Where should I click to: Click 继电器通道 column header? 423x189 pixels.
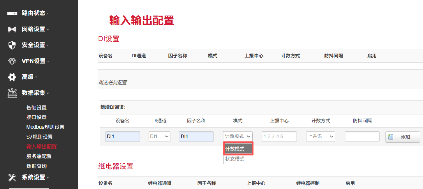160,183
